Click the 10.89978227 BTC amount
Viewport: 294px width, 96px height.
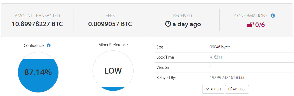37,24
